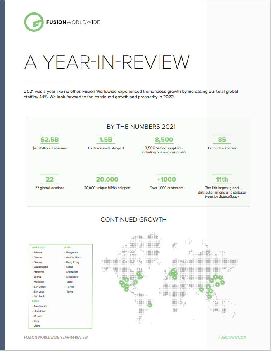The height and width of the screenshot is (351, 271).
Task: Click the intro paragraph starting '2021 was a year'
Action: click(131, 94)
